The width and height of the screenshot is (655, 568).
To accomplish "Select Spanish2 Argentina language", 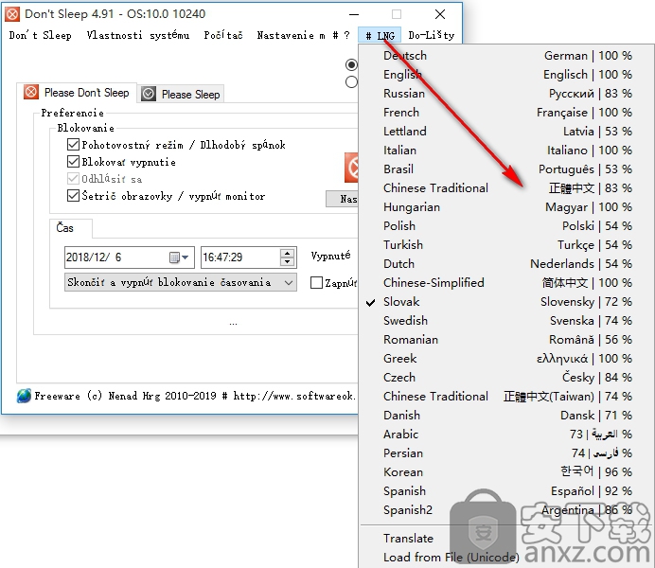I will pos(506,510).
